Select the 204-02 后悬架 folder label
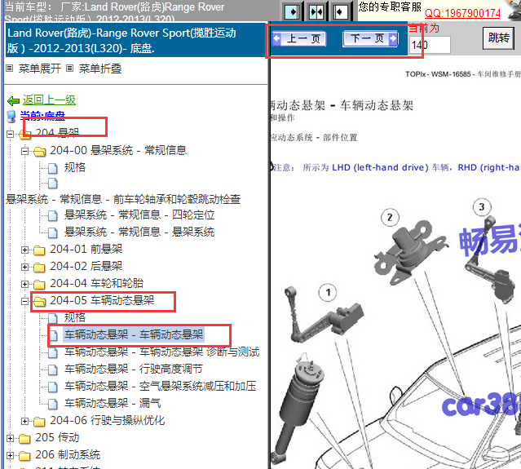Screen dimensions: 521x469 [86, 266]
